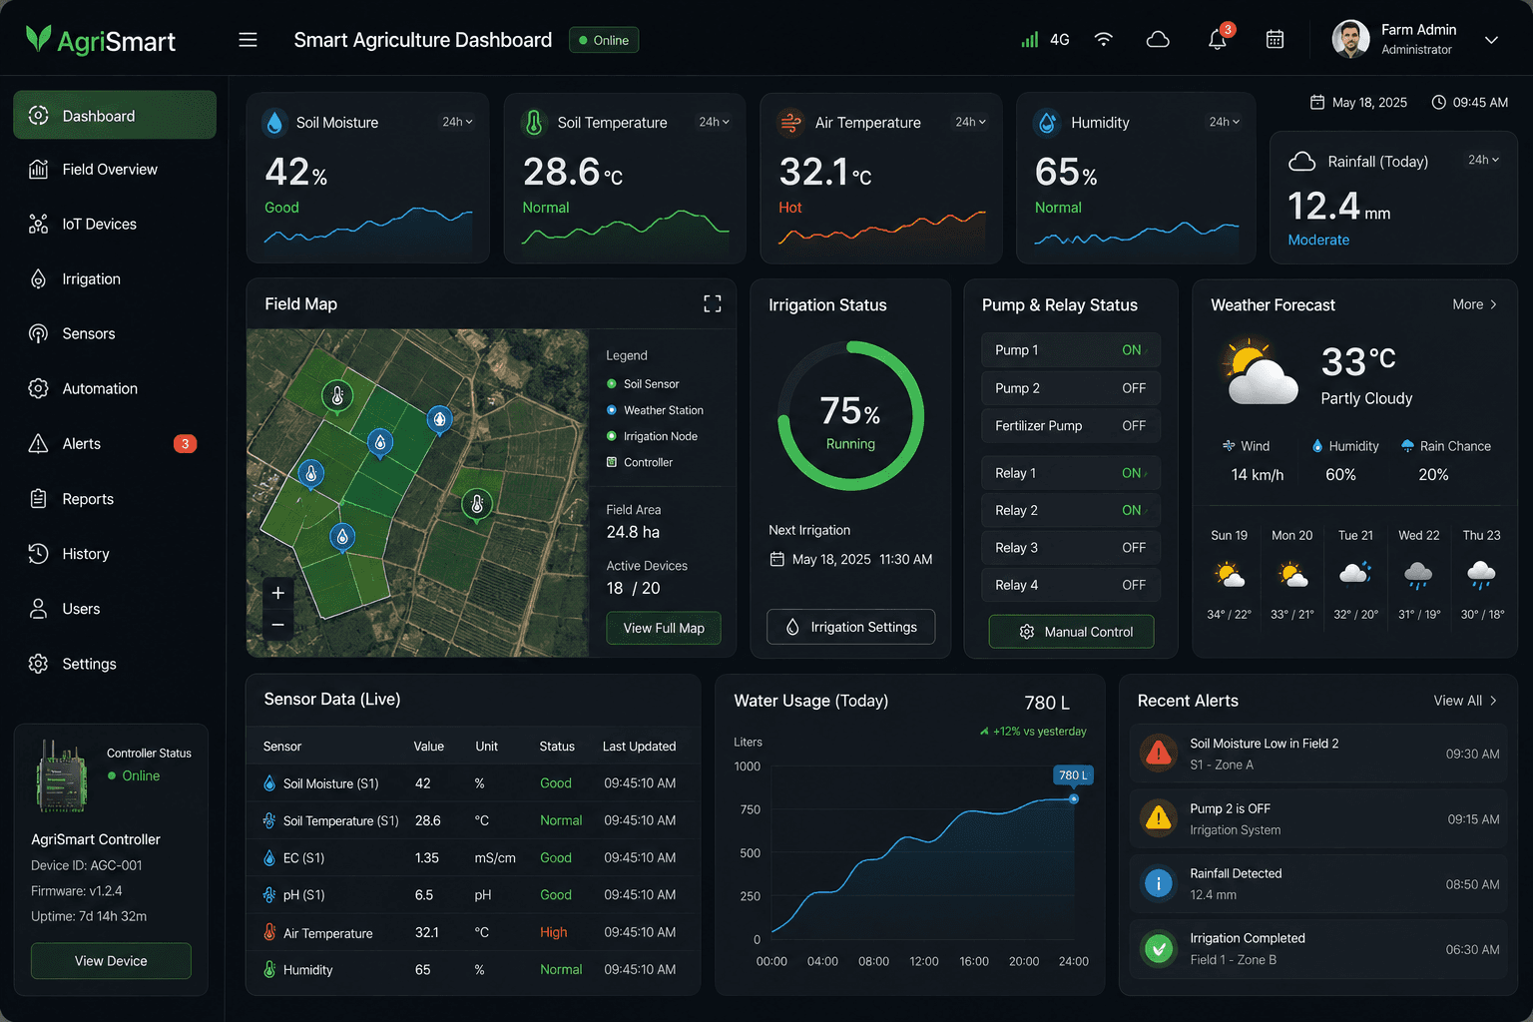Click the partly cloudy weather icon
The height and width of the screenshot is (1022, 1533).
tap(1261, 373)
